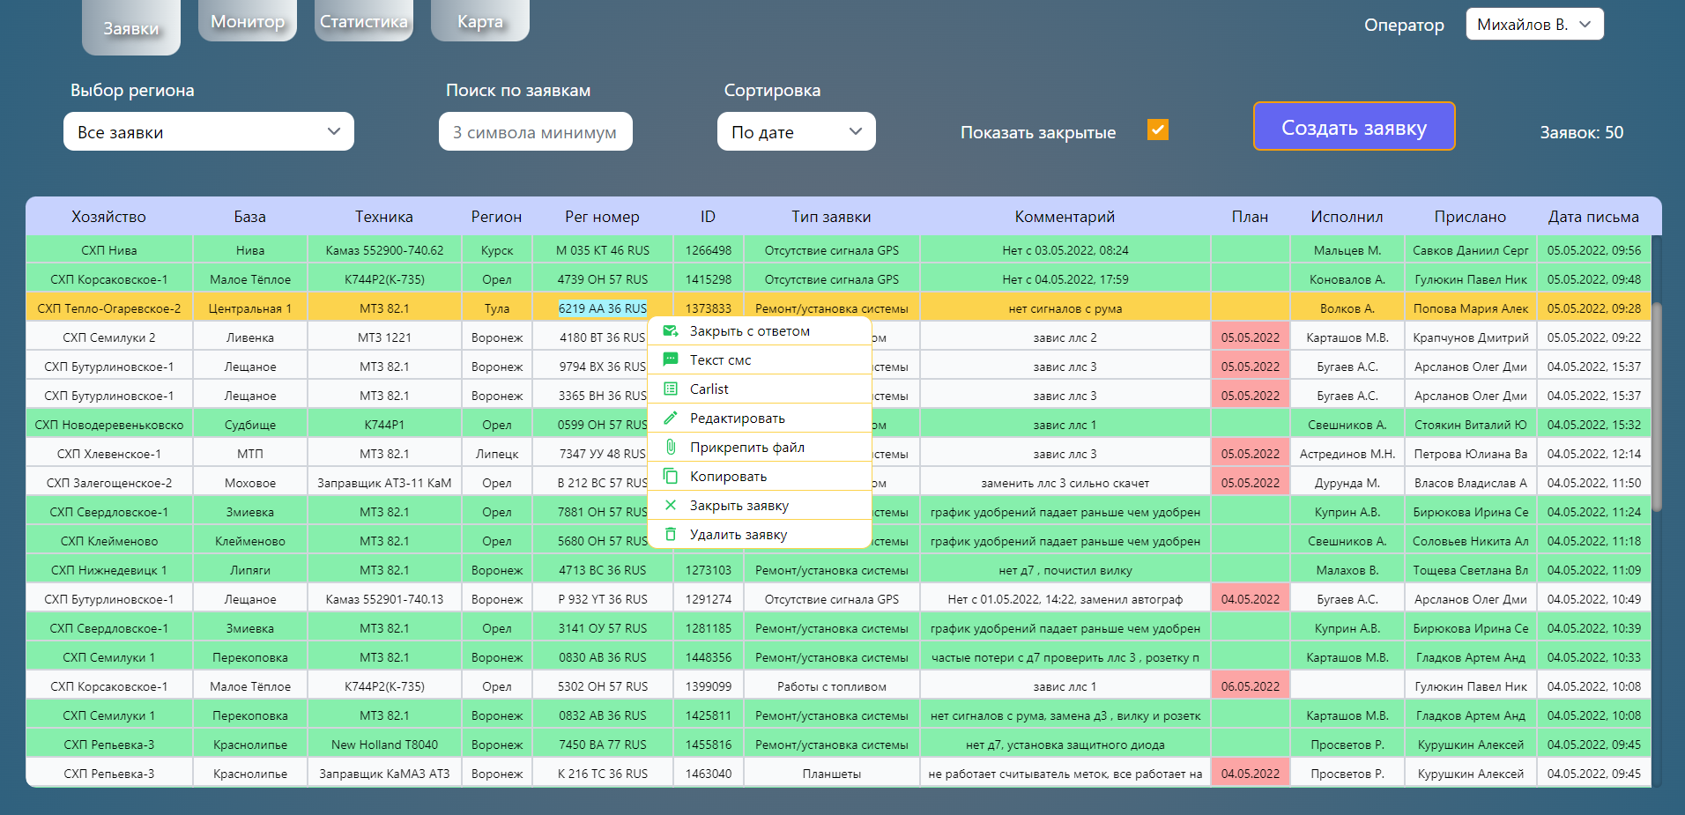Select the highlighted registration number 6219 AA 36 RUS

coord(603,307)
